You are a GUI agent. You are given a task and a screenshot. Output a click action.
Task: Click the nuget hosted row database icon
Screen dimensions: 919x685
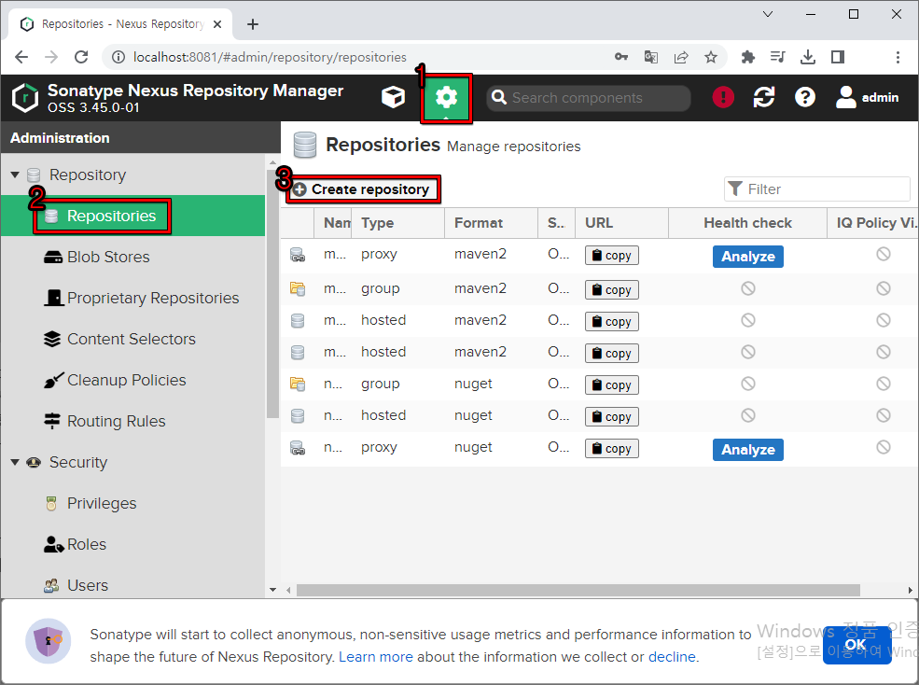click(298, 416)
